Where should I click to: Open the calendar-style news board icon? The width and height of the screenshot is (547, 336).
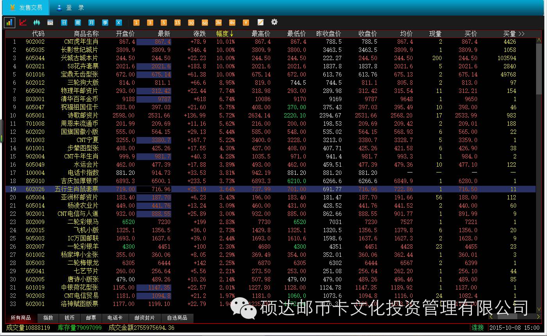click(x=50, y=22)
